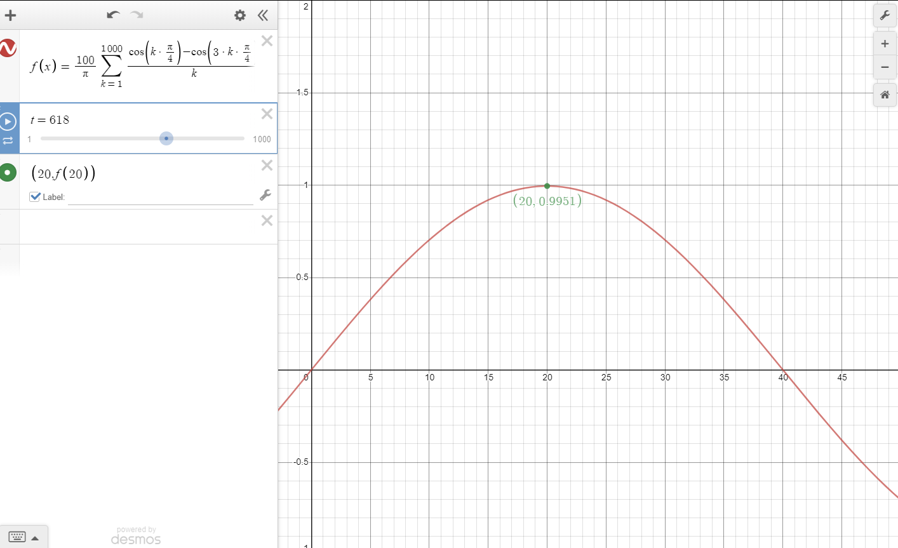Show the on-screen keyboard
Viewport: 898px width, 548px height.
(17, 537)
